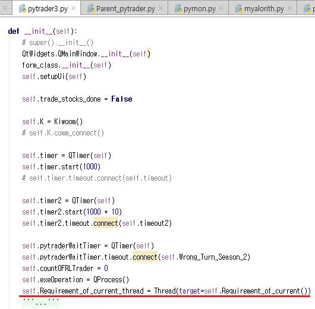Switch to the pytrader3.py tab

click(46, 9)
